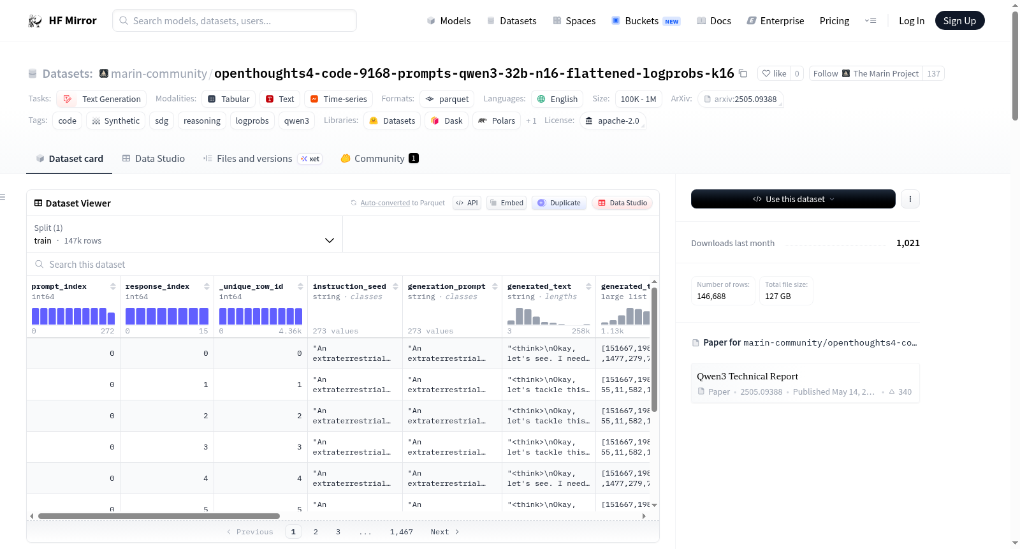Select the Synthetic tag
This screenshot has height=549, width=1020.
coord(116,121)
